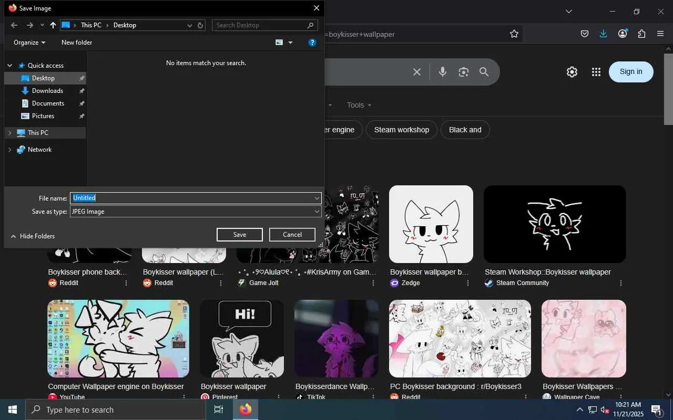Clear the Google search box
Image resolution: width=673 pixels, height=420 pixels.
tap(417, 72)
